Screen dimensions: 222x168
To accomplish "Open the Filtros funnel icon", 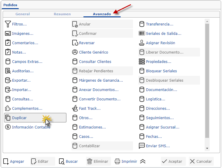I will (x=8, y=24).
